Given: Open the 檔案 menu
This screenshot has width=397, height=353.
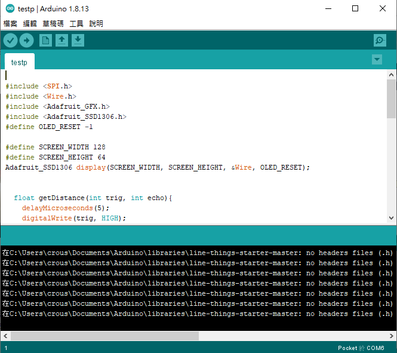Looking at the screenshot, I should pyautogui.click(x=10, y=23).
